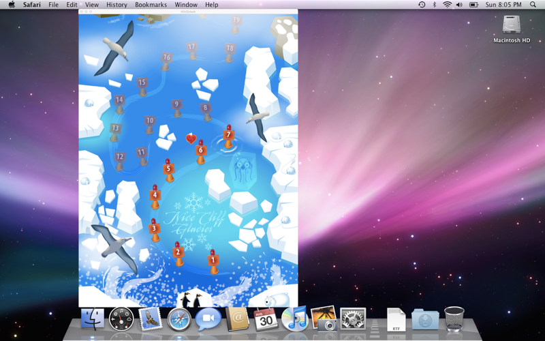Open the View menu
This screenshot has width=545, height=341.
[x=92, y=5]
